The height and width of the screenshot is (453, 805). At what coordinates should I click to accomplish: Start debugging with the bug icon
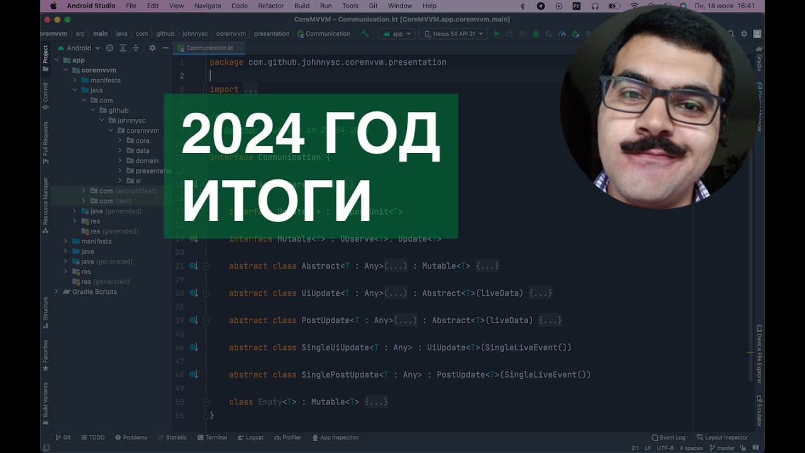[x=535, y=34]
